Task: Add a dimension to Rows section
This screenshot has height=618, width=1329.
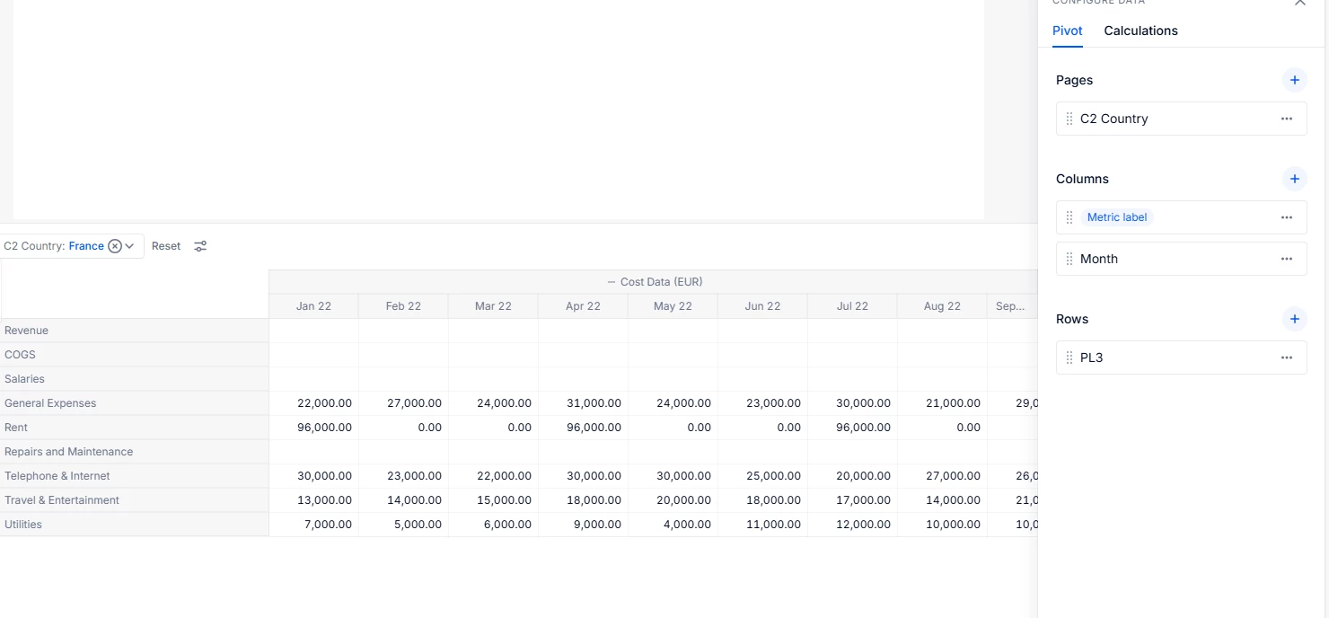Action: click(1294, 319)
